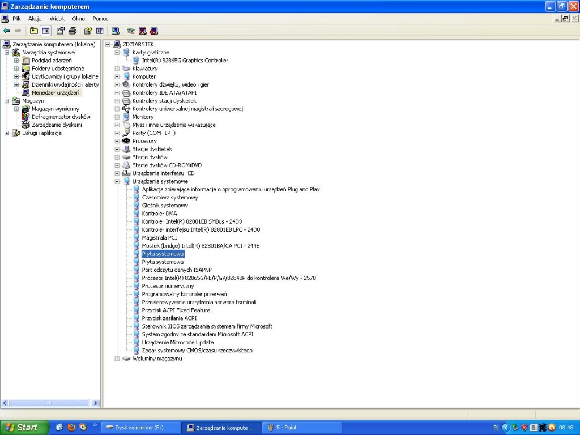Click the Stacje dysków CD-ROM/DVD disc icon

(x=126, y=165)
